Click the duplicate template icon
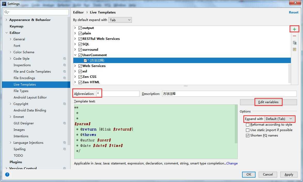303x182 pixels. pos(294,43)
